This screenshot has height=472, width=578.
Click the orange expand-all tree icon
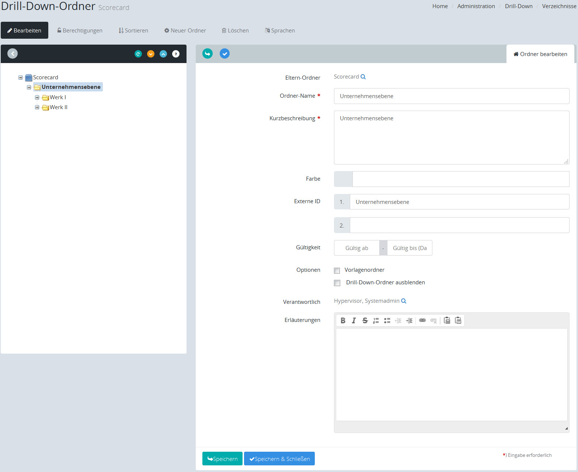pyautogui.click(x=151, y=54)
